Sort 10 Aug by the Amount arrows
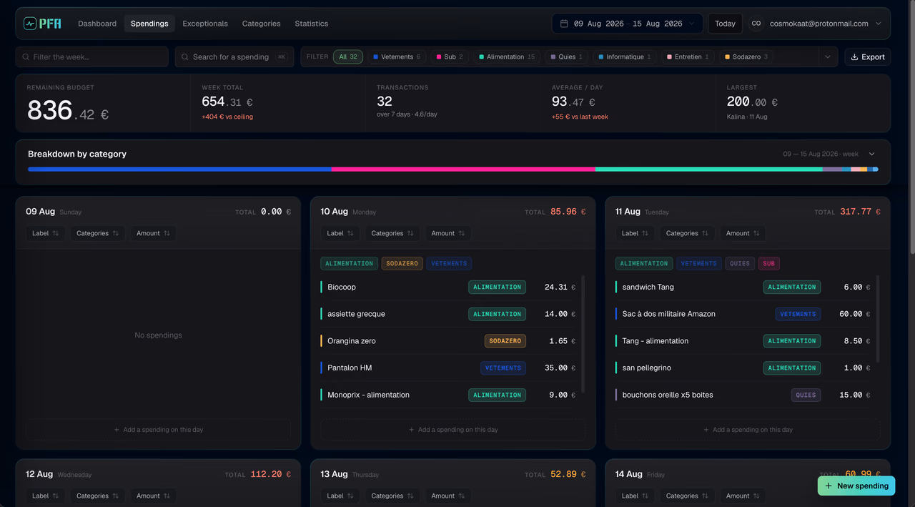 tap(461, 233)
